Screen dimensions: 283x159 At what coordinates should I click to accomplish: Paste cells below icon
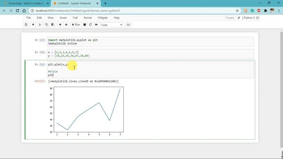click(53, 25)
